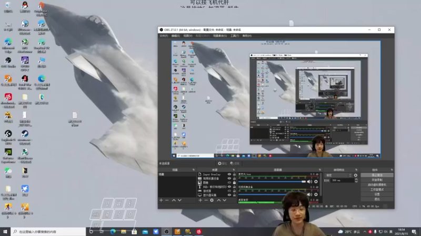Pop out the Controls dock panel
The image size is (421, 236).
coord(392,169)
